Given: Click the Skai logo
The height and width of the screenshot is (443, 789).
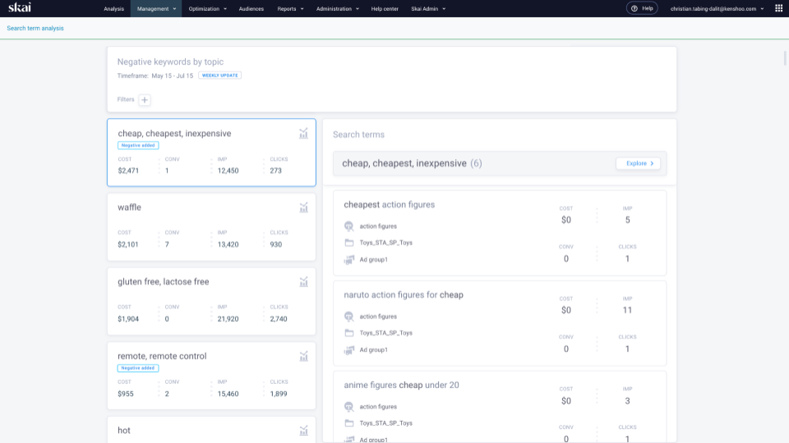Looking at the screenshot, I should click(x=20, y=8).
